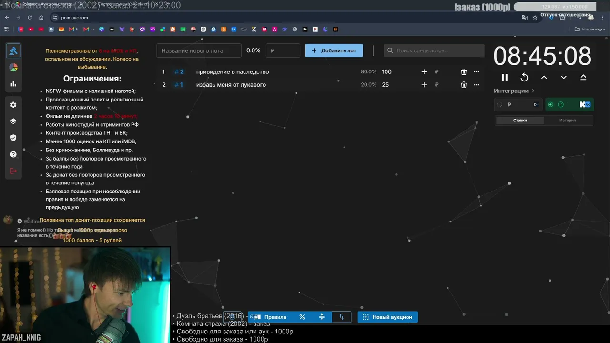Open the Правила button in bottom toolbar
This screenshot has width=610, height=343.
(x=270, y=317)
